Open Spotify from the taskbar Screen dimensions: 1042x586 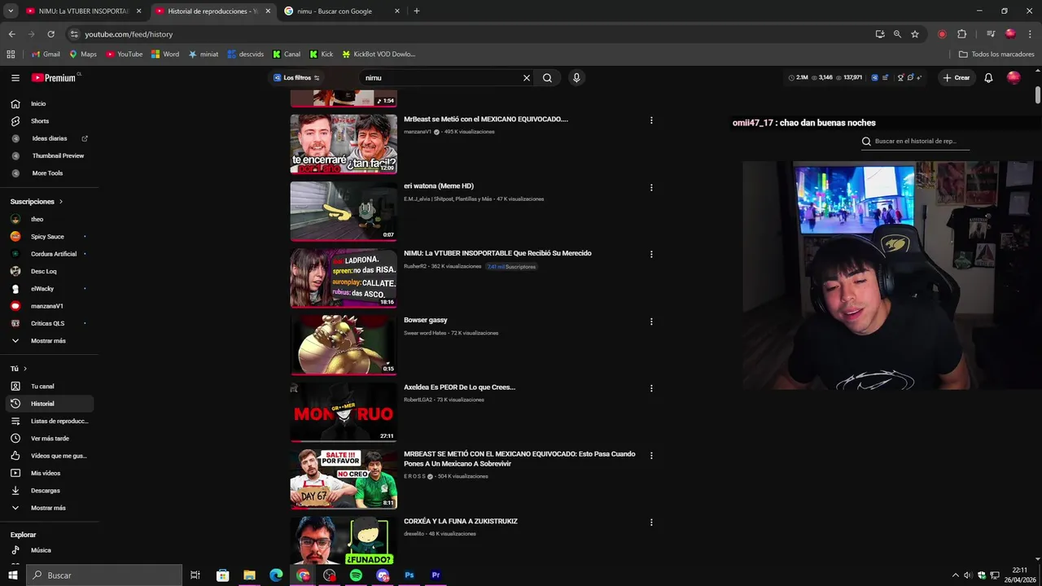click(356, 575)
